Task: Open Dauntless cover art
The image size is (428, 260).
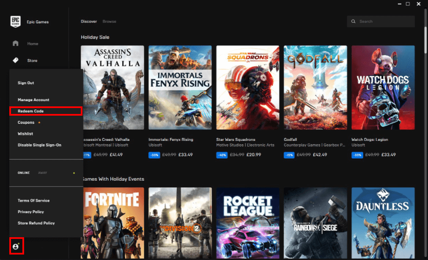Action: [x=383, y=223]
